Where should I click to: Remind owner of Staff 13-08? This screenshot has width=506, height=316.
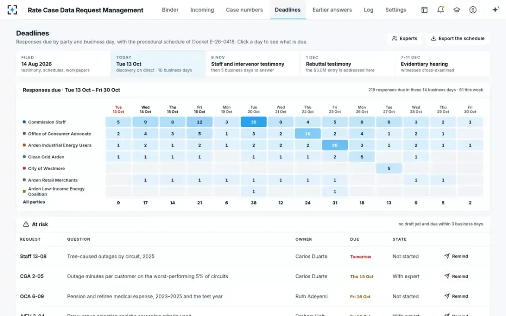[x=456, y=256]
